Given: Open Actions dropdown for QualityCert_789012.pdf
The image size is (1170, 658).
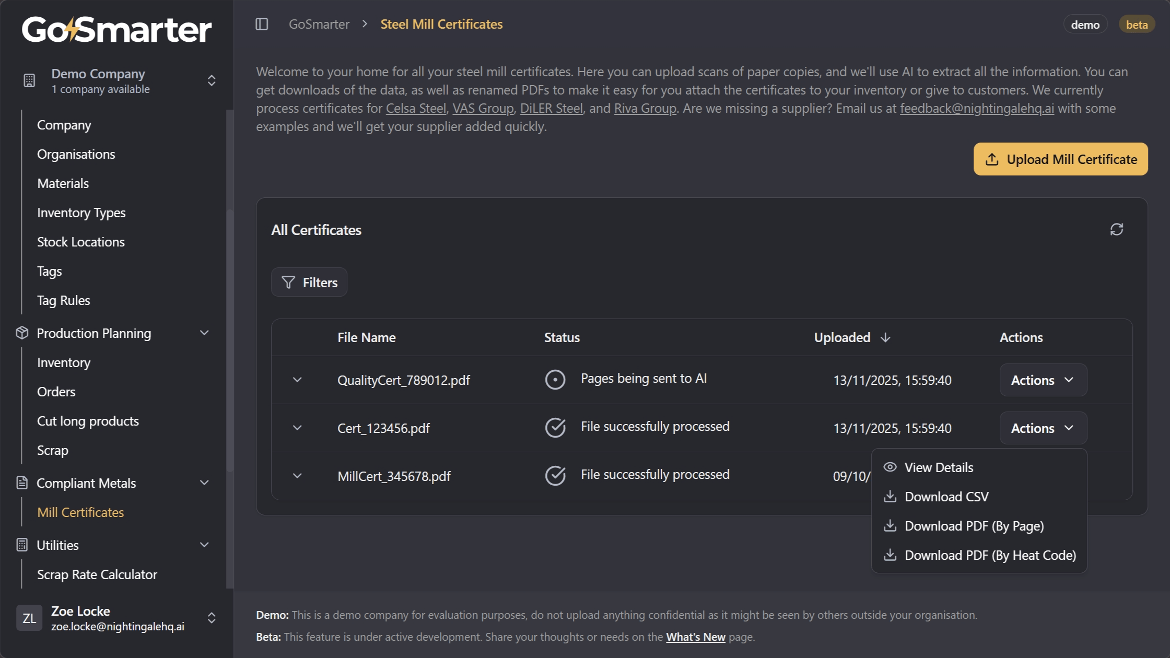Looking at the screenshot, I should (1043, 380).
